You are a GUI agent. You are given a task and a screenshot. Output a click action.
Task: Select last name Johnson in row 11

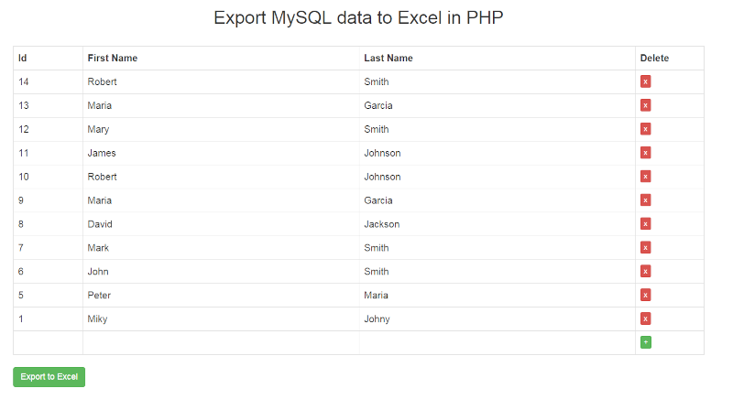tap(382, 153)
